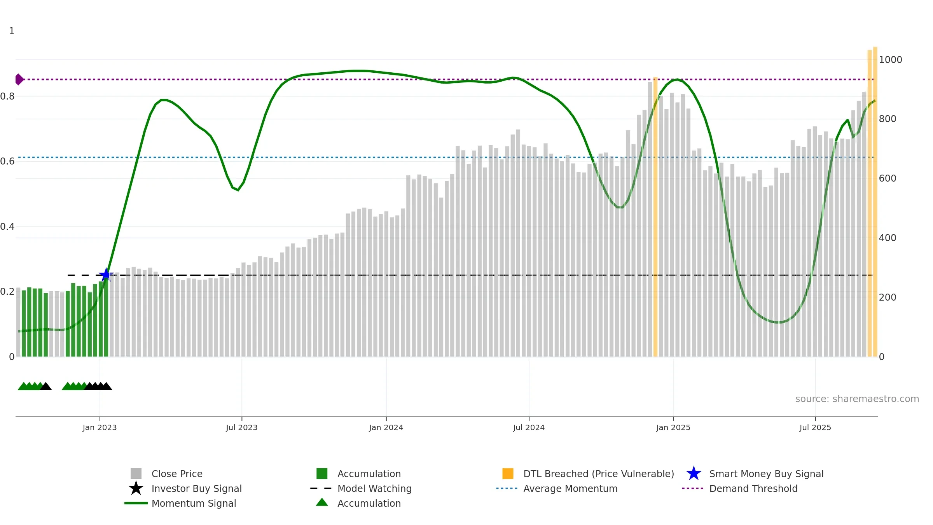The image size is (933, 525).
Task: Click the black Investor Buy Signal star in the legend
Action: pyautogui.click(x=136, y=488)
